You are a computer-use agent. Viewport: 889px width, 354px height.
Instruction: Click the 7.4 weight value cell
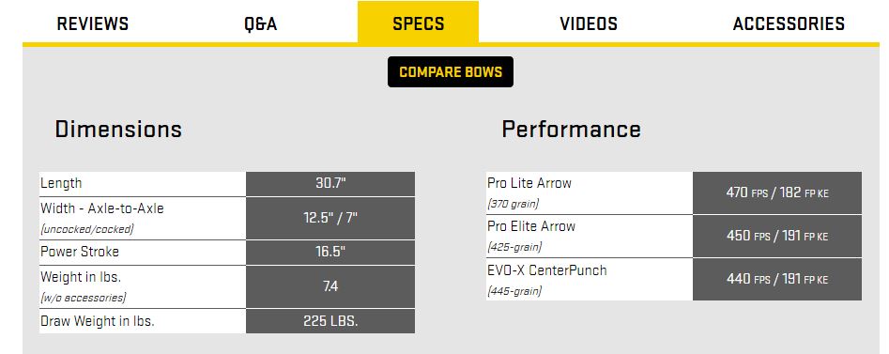coord(330,286)
